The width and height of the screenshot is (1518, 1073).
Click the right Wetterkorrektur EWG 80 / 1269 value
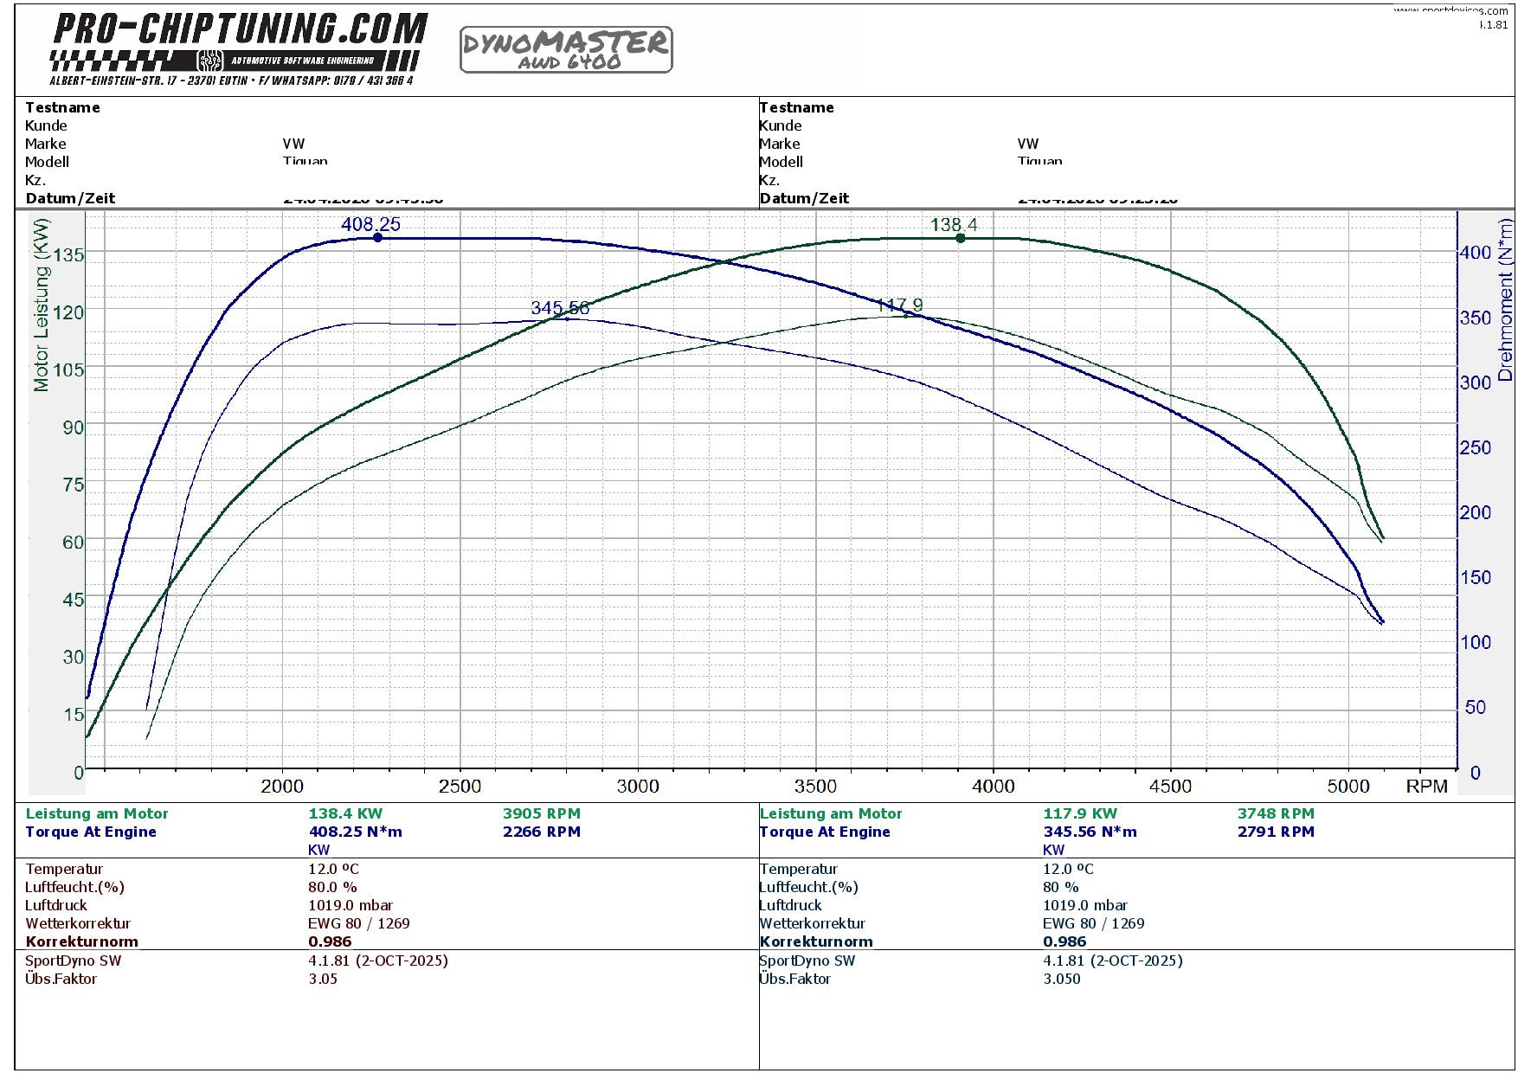1093,923
